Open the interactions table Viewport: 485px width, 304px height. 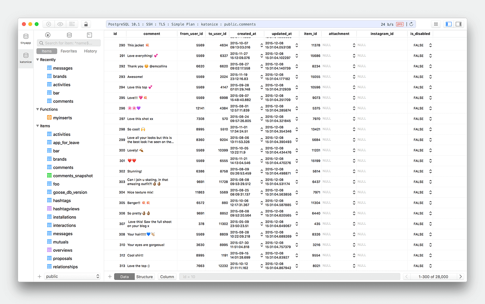(65, 225)
